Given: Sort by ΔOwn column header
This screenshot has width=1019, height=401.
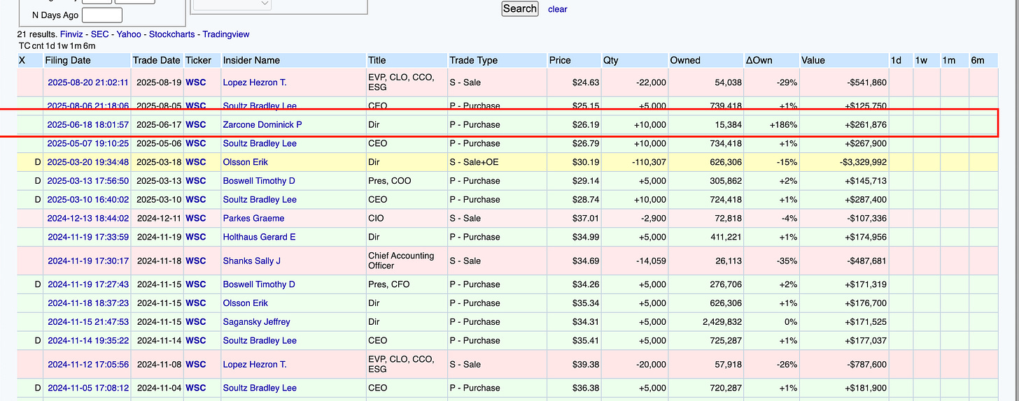Looking at the screenshot, I should [x=759, y=60].
